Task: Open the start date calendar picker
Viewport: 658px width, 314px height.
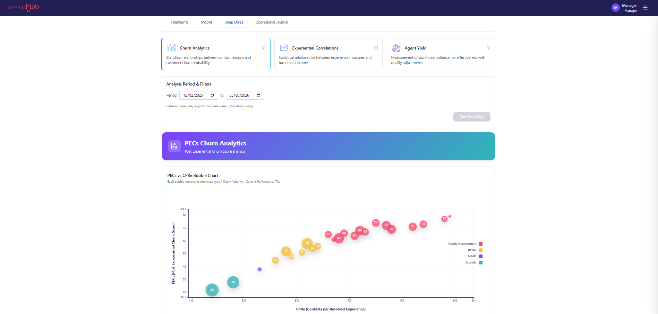Action: tap(212, 95)
